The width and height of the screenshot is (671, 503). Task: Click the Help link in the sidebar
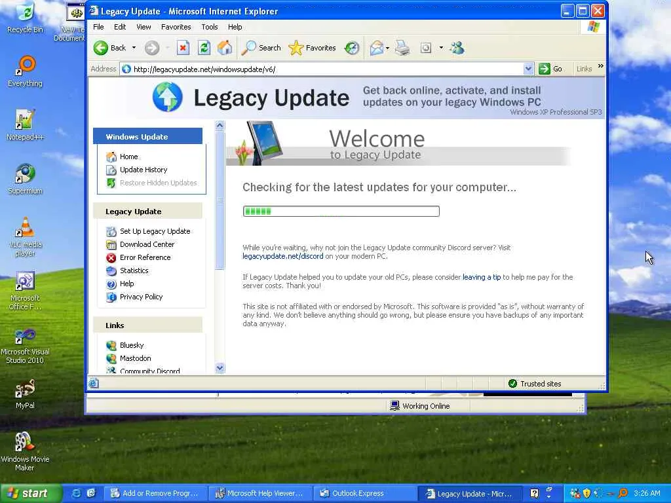click(x=126, y=284)
